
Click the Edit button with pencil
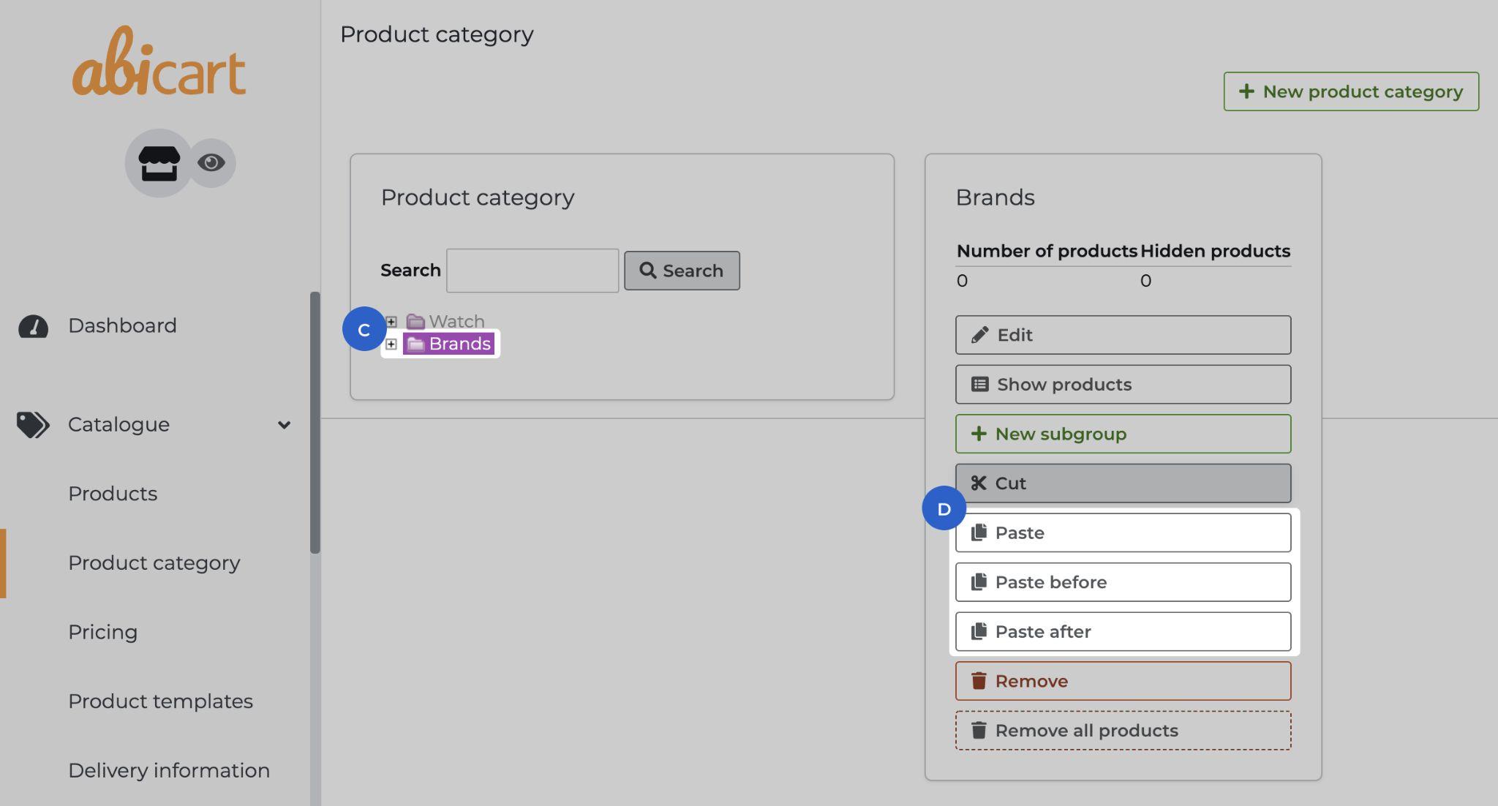point(1122,335)
